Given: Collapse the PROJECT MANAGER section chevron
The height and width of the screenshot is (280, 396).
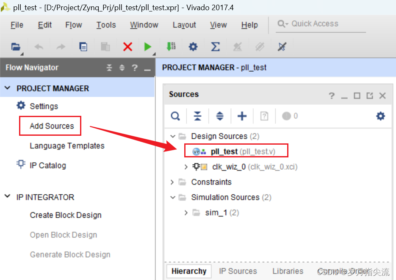Looking at the screenshot, I should [8, 88].
